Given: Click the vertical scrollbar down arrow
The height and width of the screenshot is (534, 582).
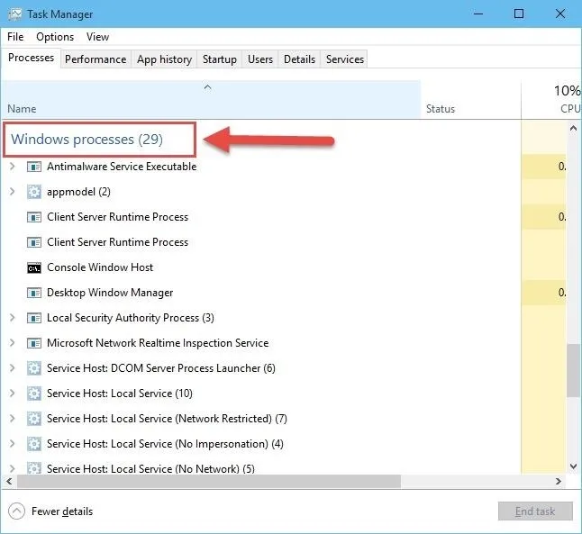Looking at the screenshot, I should [x=574, y=466].
